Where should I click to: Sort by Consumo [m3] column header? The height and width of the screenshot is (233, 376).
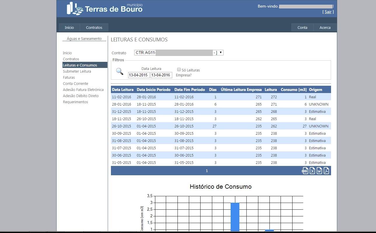(293, 90)
